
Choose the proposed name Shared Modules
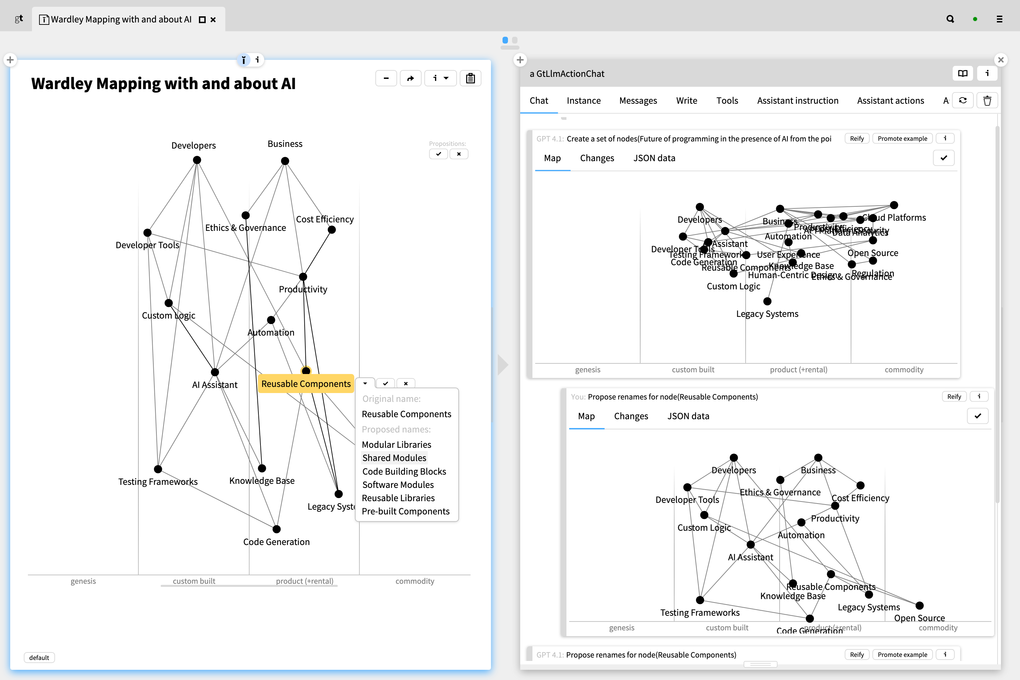[x=394, y=458]
